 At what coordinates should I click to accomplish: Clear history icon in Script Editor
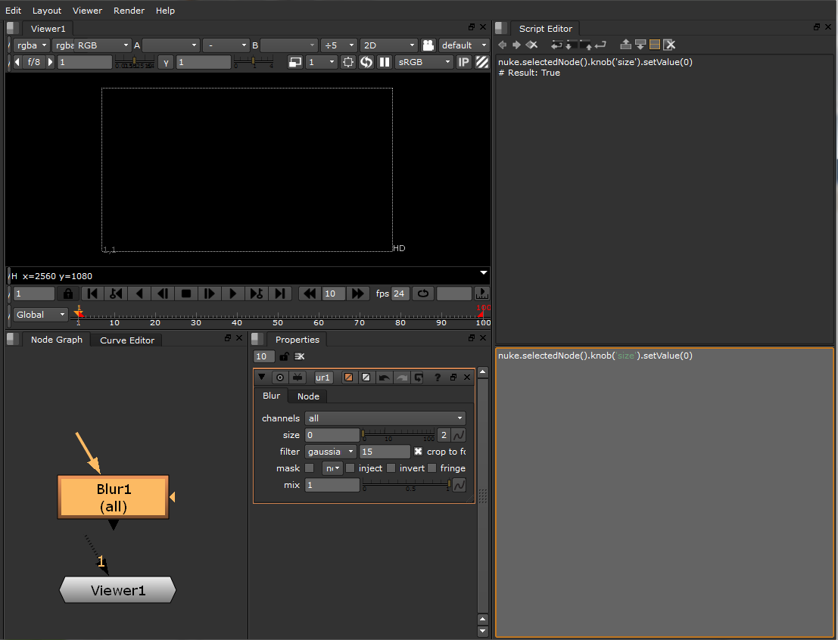coord(531,45)
